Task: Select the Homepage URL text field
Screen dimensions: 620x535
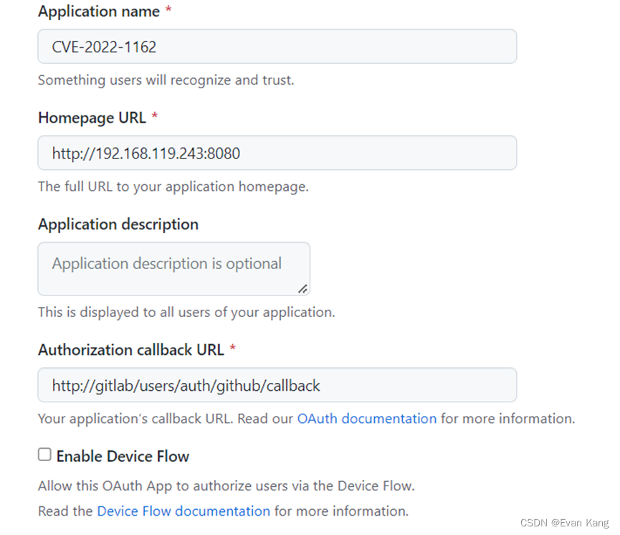Action: coord(277,153)
